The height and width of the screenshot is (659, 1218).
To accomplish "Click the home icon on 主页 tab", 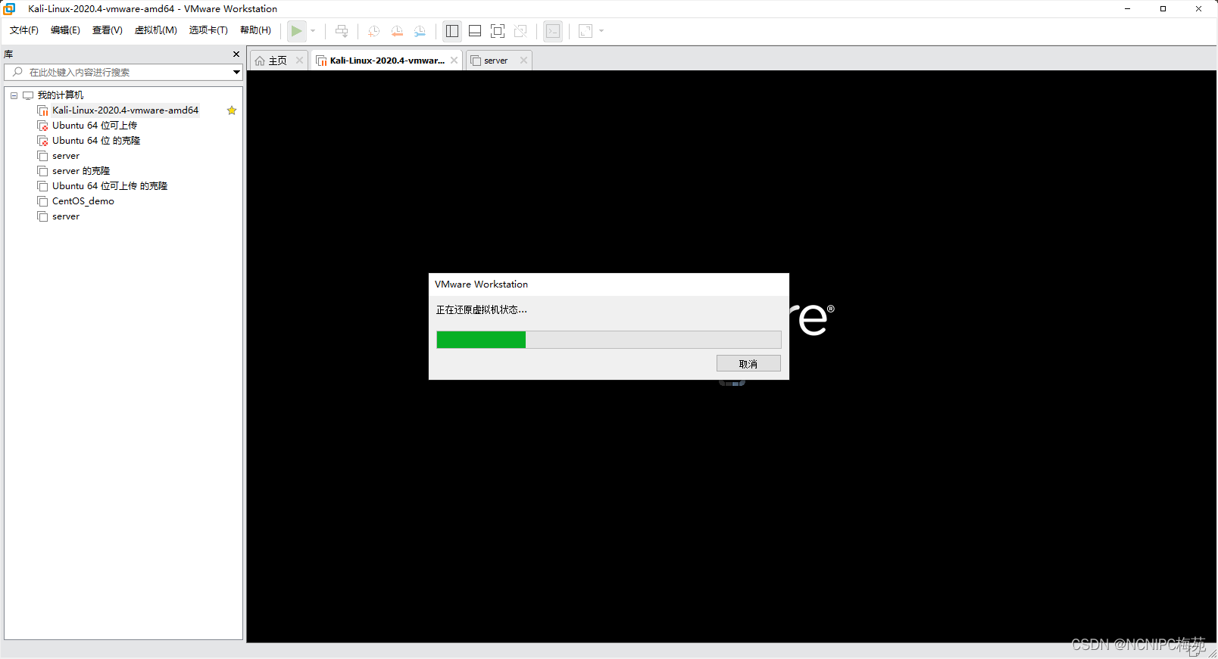I will 260,61.
